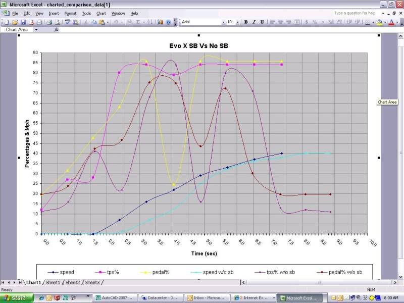The height and width of the screenshot is (303, 404).
Task: Click the Percent Style icon
Action: 315,22
